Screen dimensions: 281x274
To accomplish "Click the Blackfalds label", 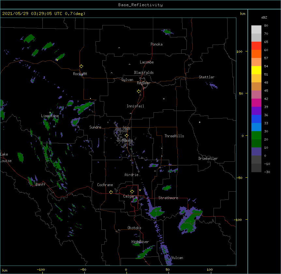I will point(144,73).
